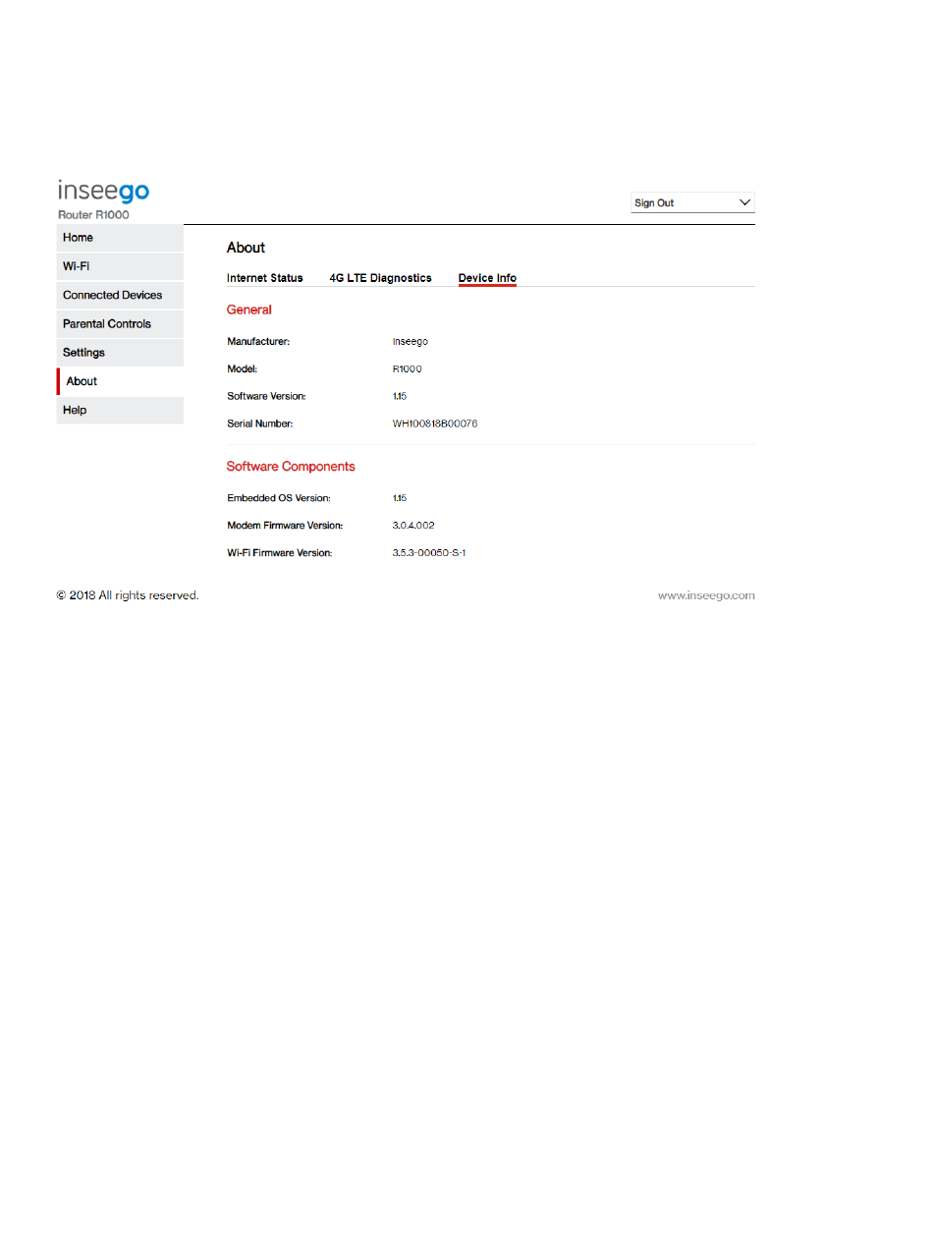Click the Software Components heading
Viewport: 933px width, 1238px height.
coord(291,467)
